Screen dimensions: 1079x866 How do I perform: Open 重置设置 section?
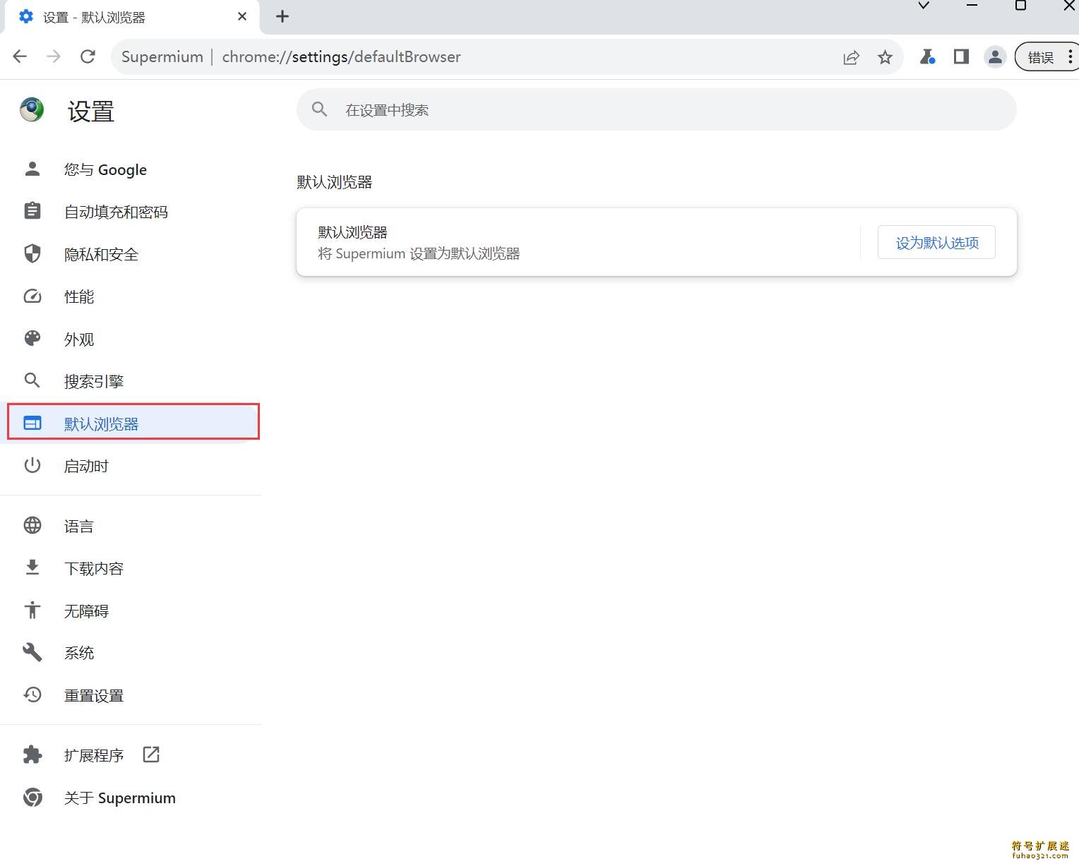pos(131,695)
